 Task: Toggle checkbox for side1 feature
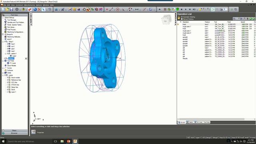coord(8,49)
